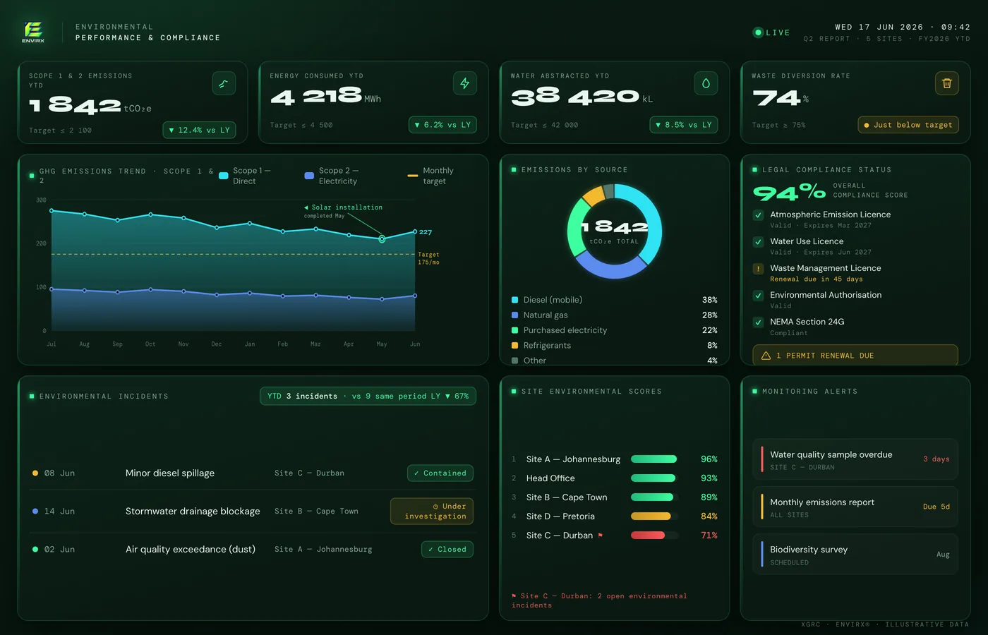
Task: Click Site B Cape Town row
Action: 614,497
